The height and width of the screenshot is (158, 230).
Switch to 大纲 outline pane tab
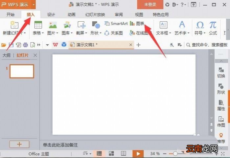click(x=7, y=55)
